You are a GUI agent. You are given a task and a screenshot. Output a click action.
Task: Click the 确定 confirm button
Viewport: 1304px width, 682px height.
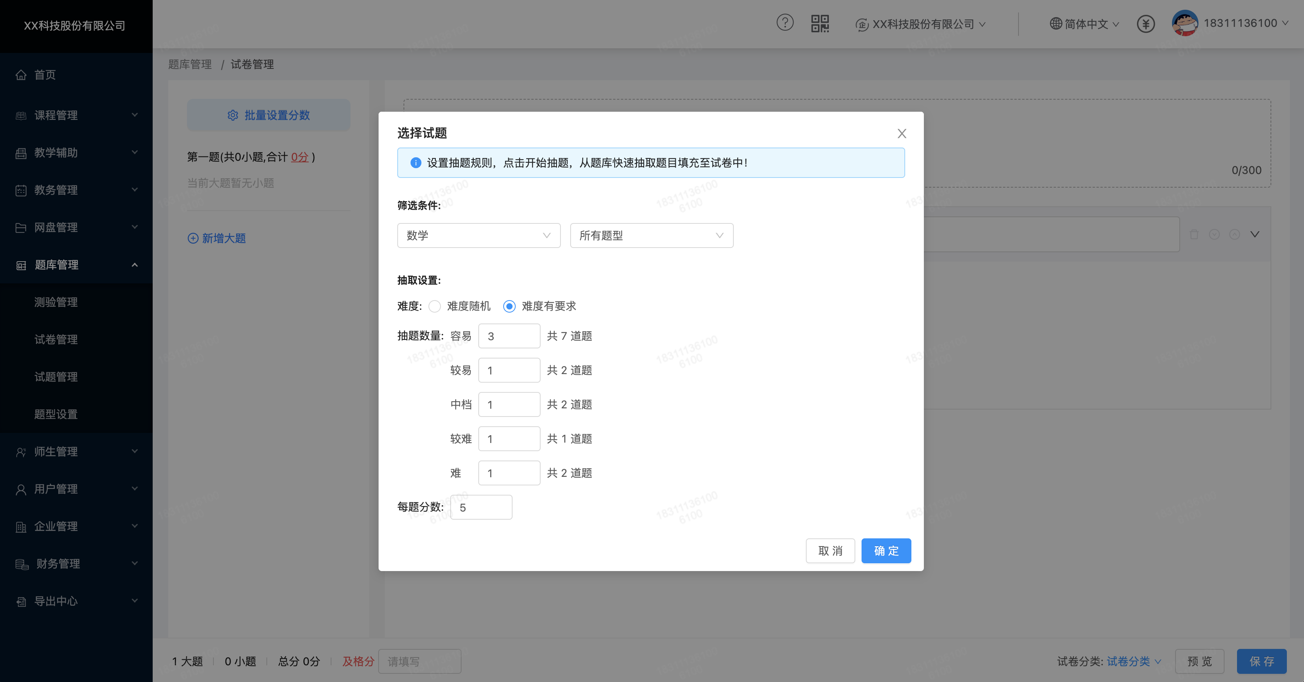pos(886,551)
